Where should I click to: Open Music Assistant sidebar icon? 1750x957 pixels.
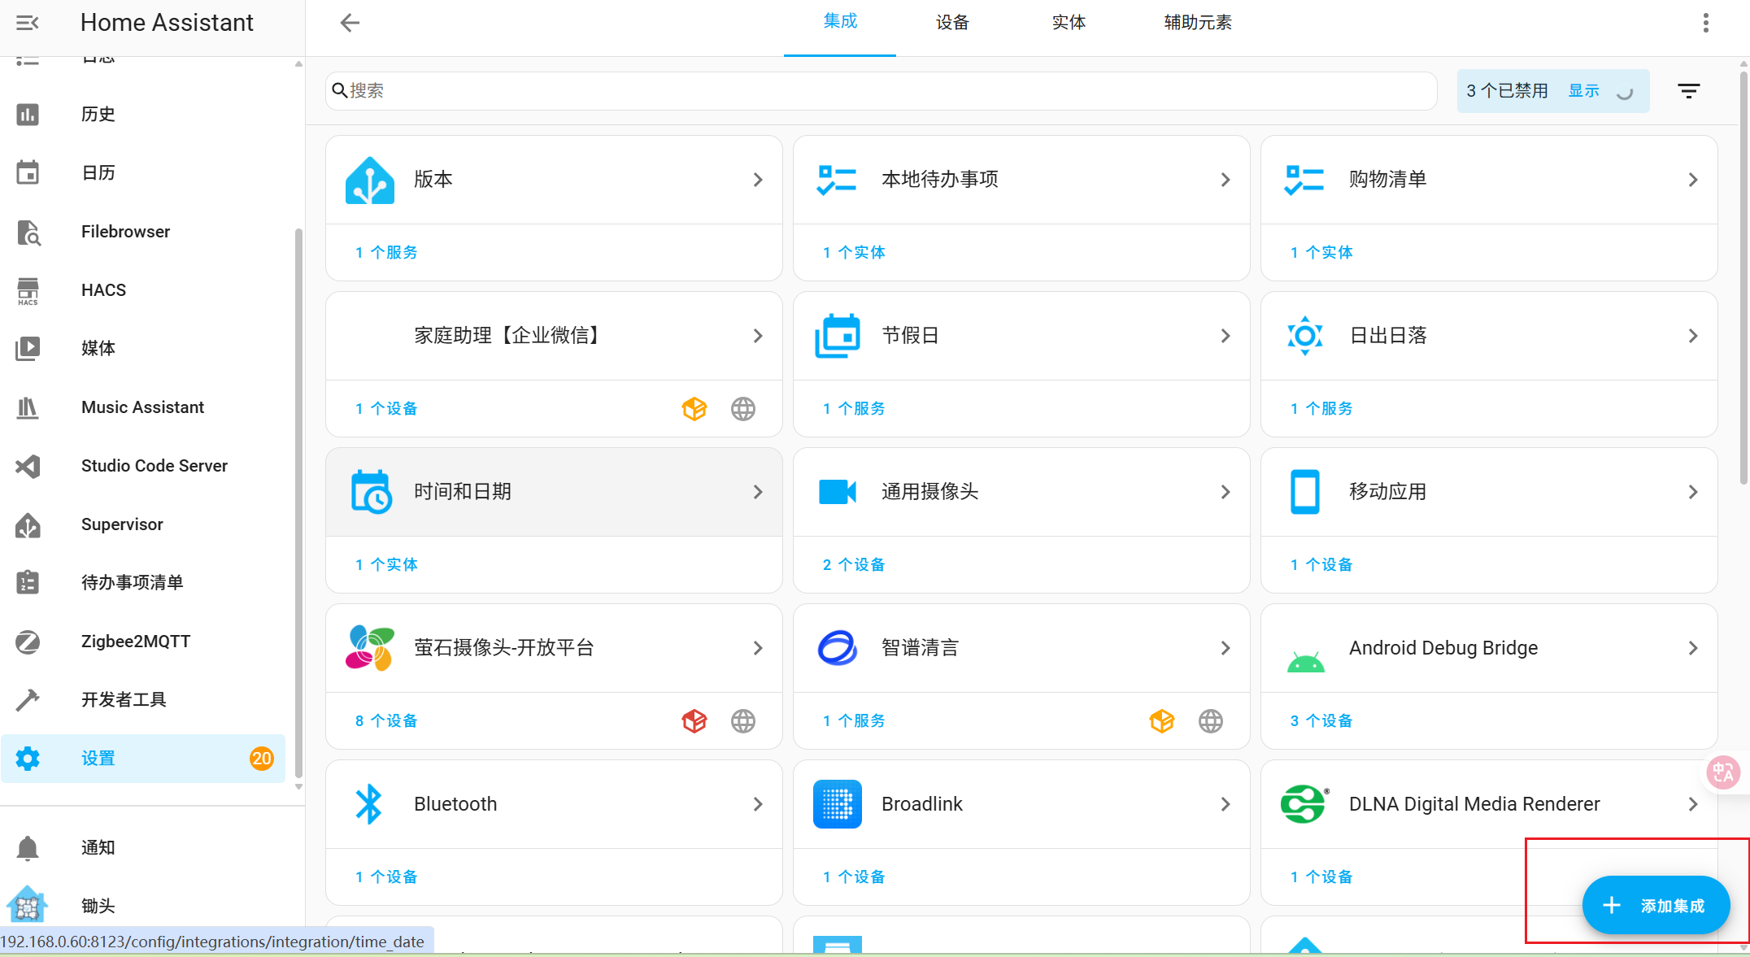point(28,407)
